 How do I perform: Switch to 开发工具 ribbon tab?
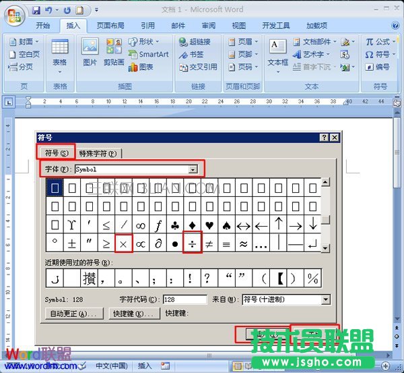tap(276, 26)
